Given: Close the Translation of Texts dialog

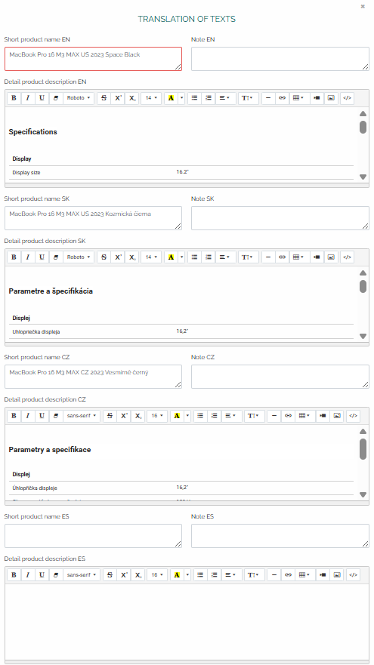Looking at the screenshot, I should click(x=363, y=6).
